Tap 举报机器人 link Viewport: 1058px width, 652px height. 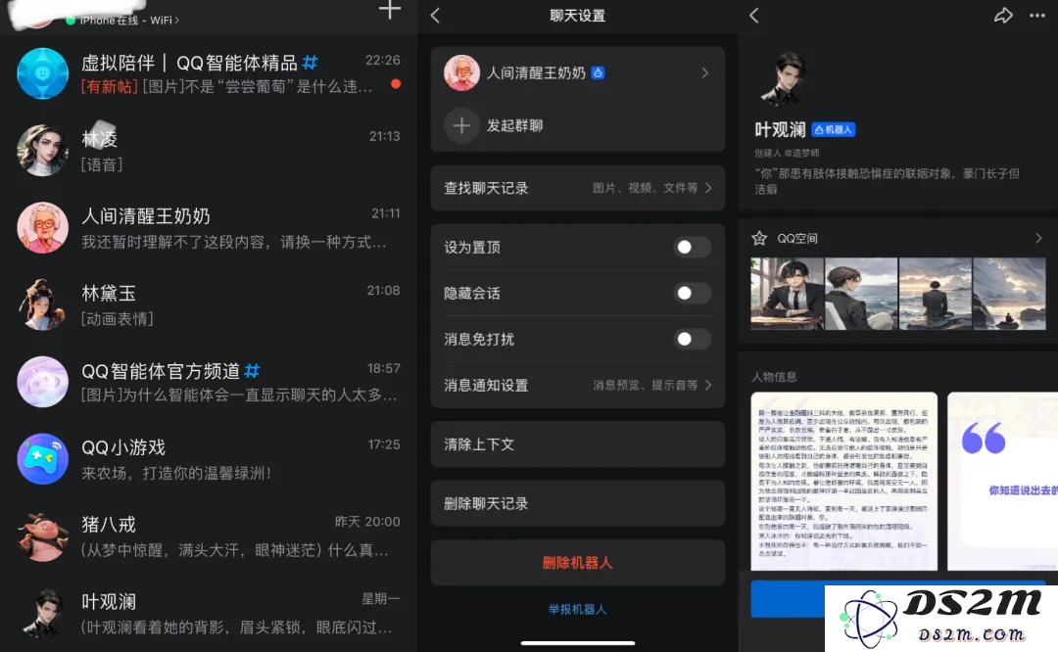tap(578, 609)
